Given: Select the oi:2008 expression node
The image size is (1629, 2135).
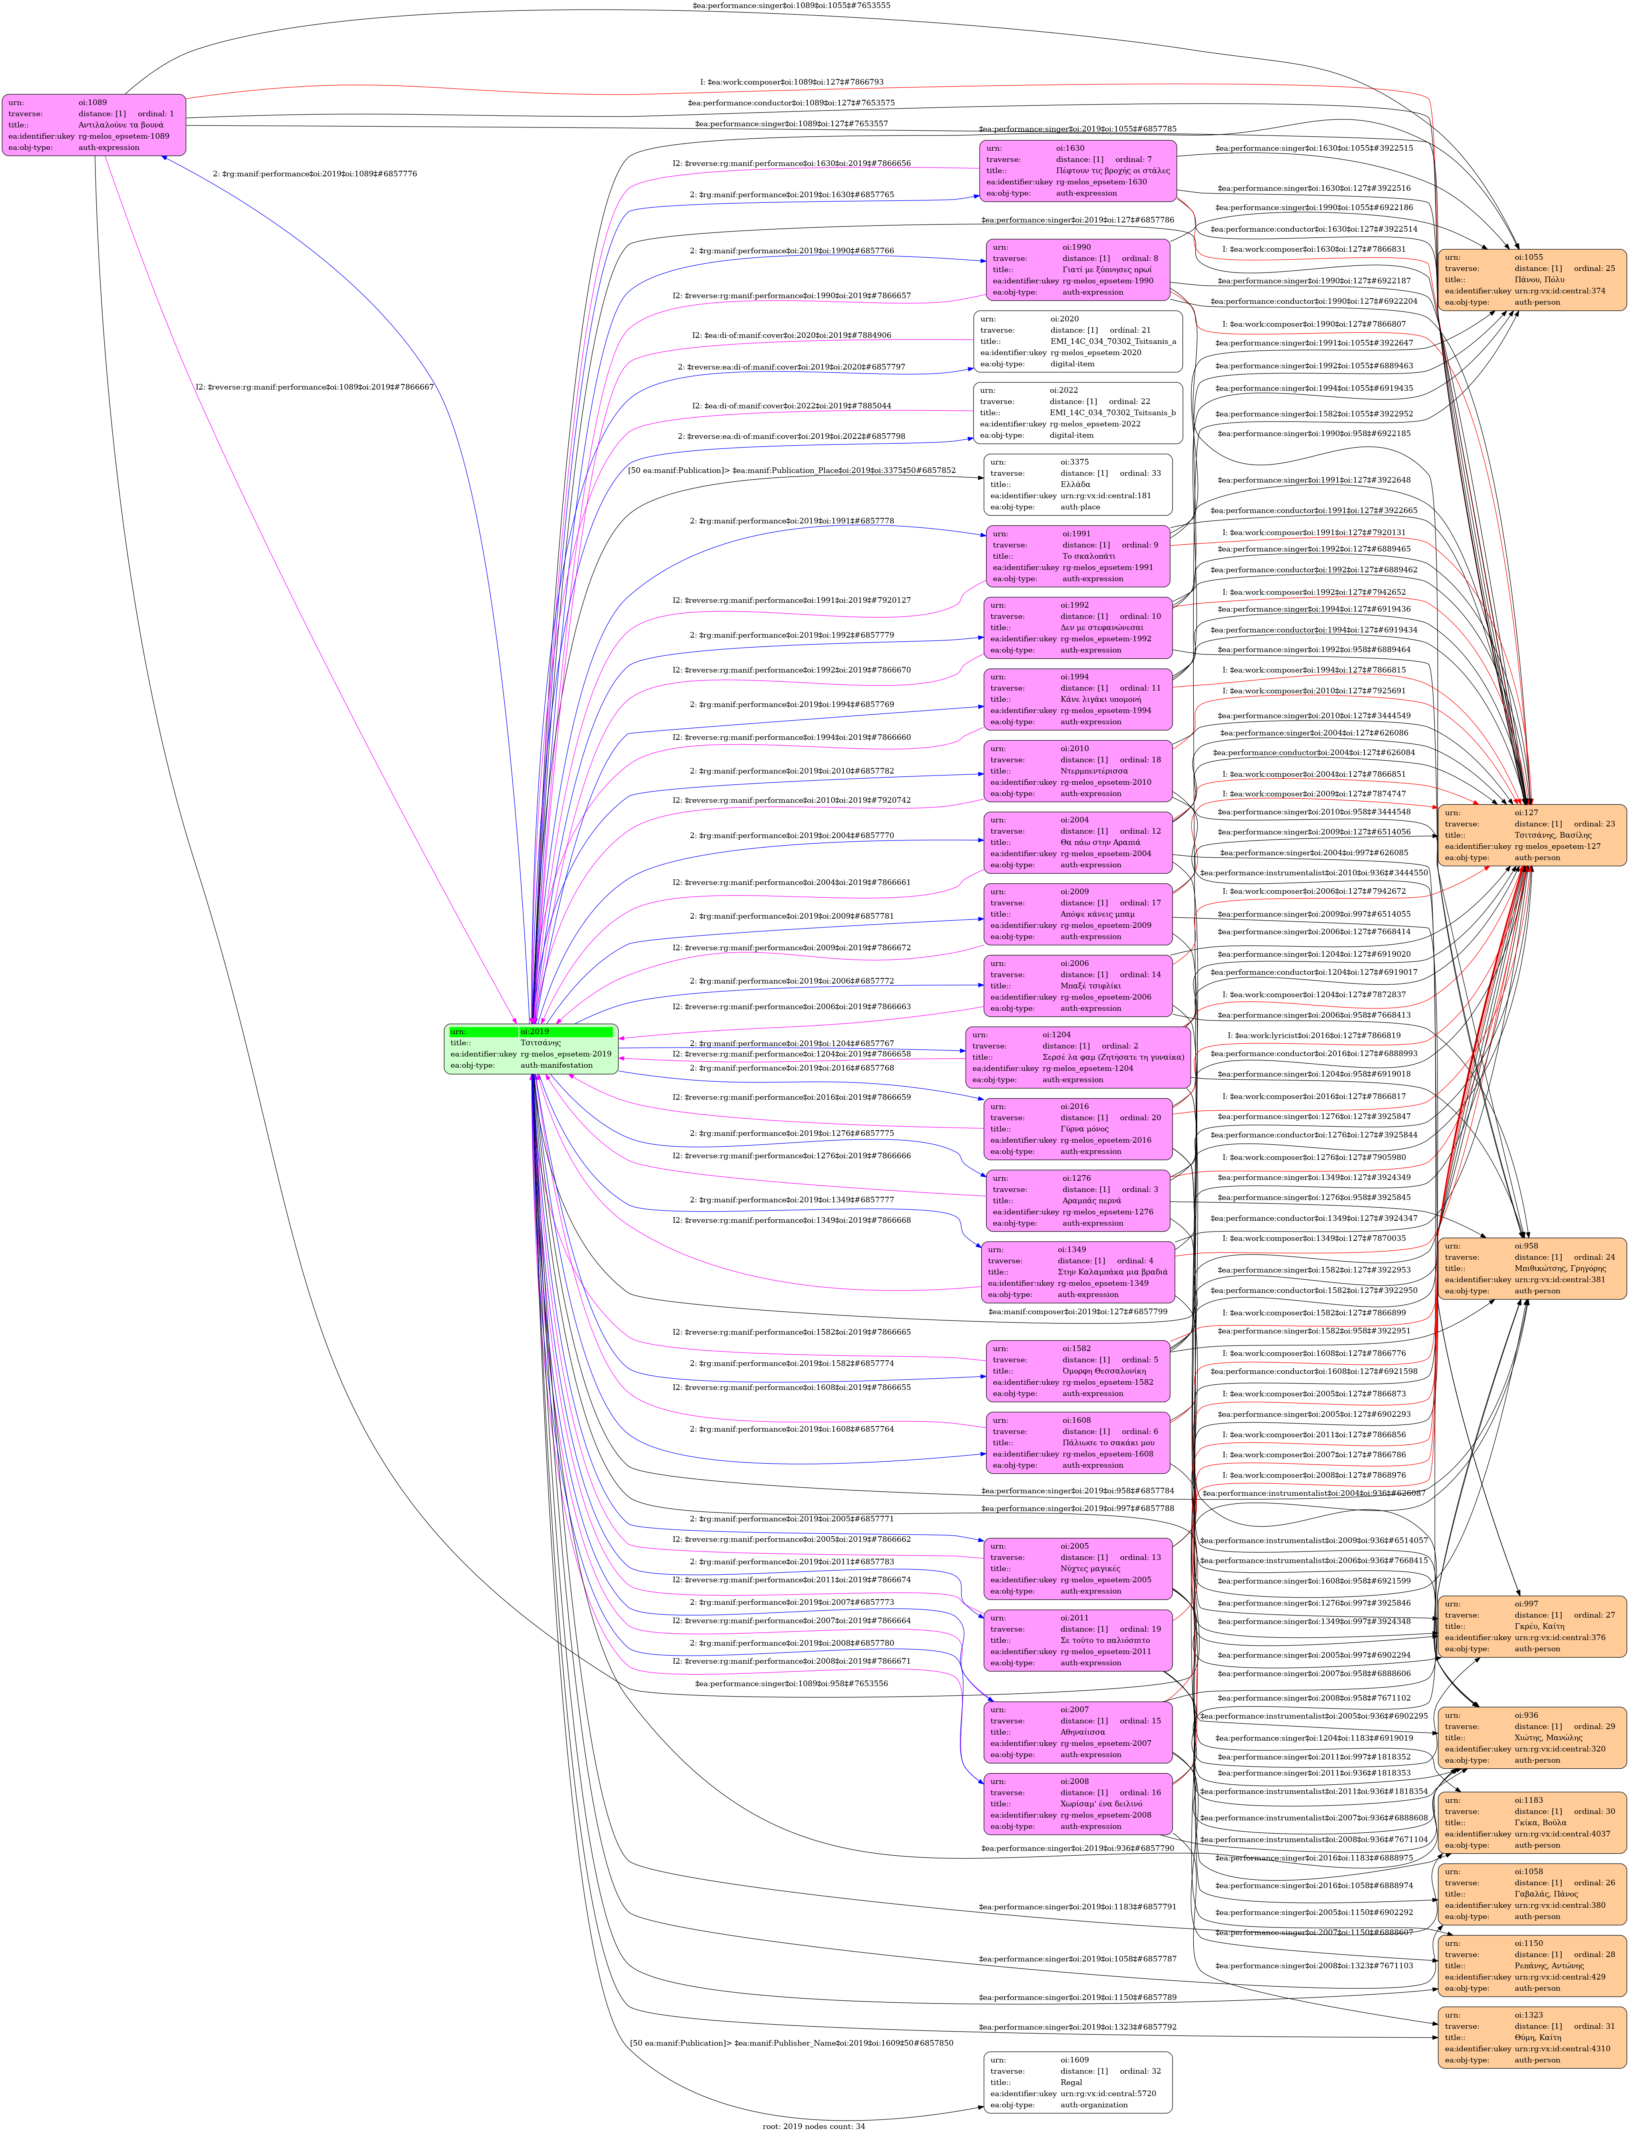Looking at the screenshot, I should pos(1077,1804).
